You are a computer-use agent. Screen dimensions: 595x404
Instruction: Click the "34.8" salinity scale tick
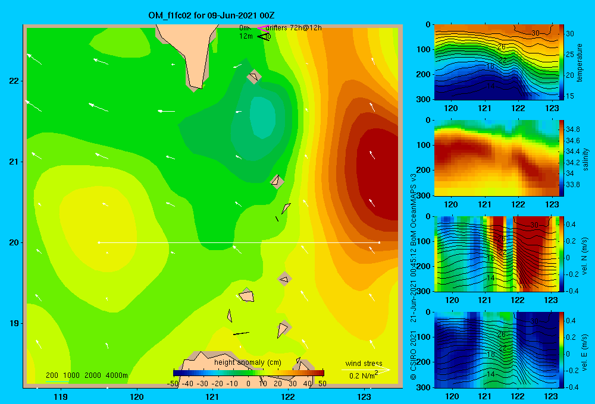tap(572, 130)
